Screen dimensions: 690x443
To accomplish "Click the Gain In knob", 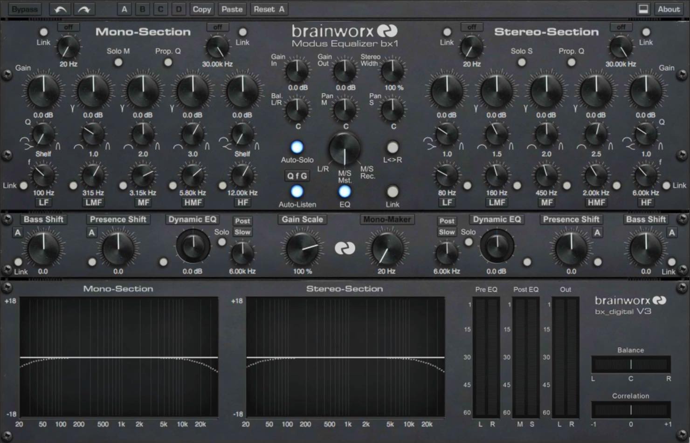I will [297, 71].
